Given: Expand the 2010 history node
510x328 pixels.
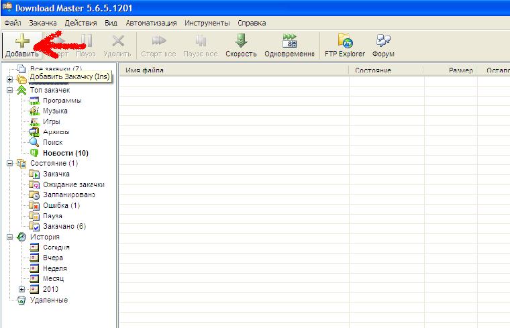Looking at the screenshot, I should (21, 289).
